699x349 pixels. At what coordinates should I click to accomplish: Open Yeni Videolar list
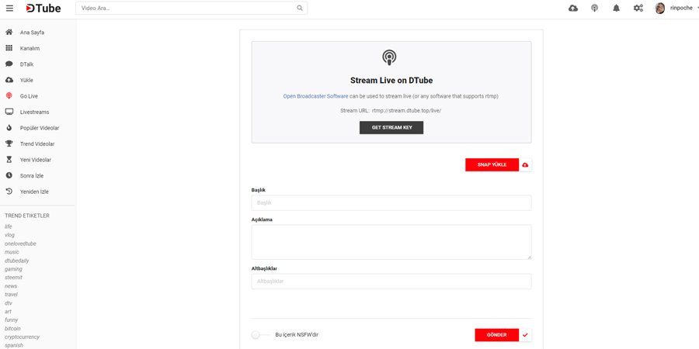[x=36, y=160]
